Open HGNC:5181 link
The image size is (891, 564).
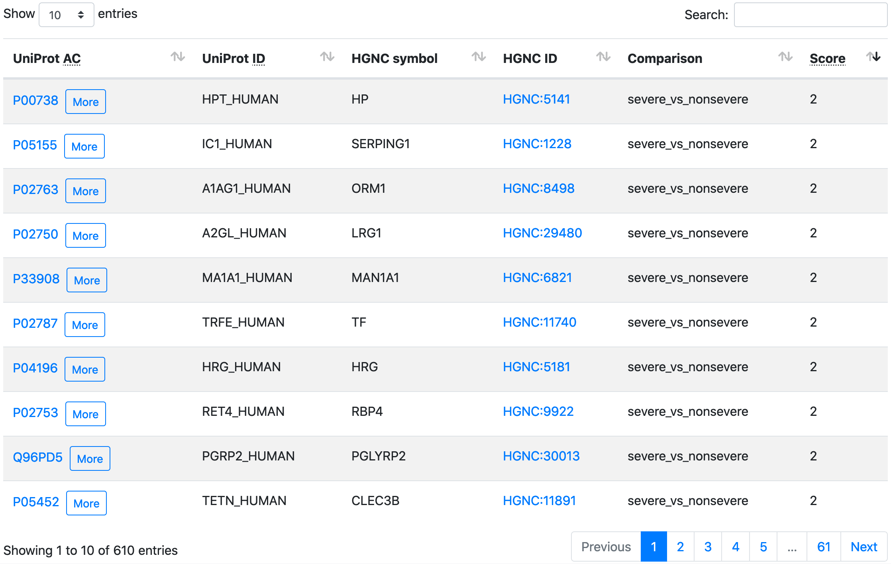(536, 367)
